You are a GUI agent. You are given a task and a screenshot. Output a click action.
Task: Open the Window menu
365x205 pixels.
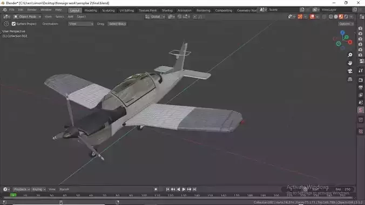(46, 10)
